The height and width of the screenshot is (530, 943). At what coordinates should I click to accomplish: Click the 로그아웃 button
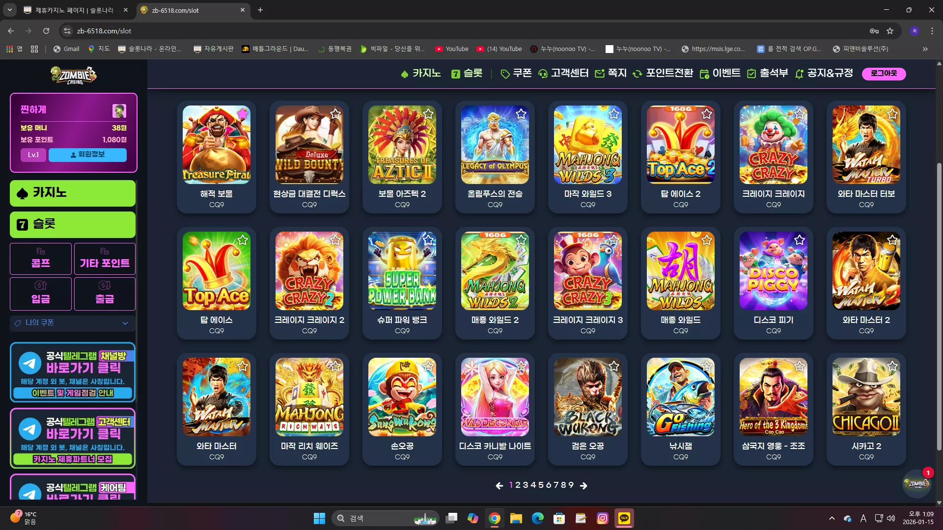(x=884, y=73)
